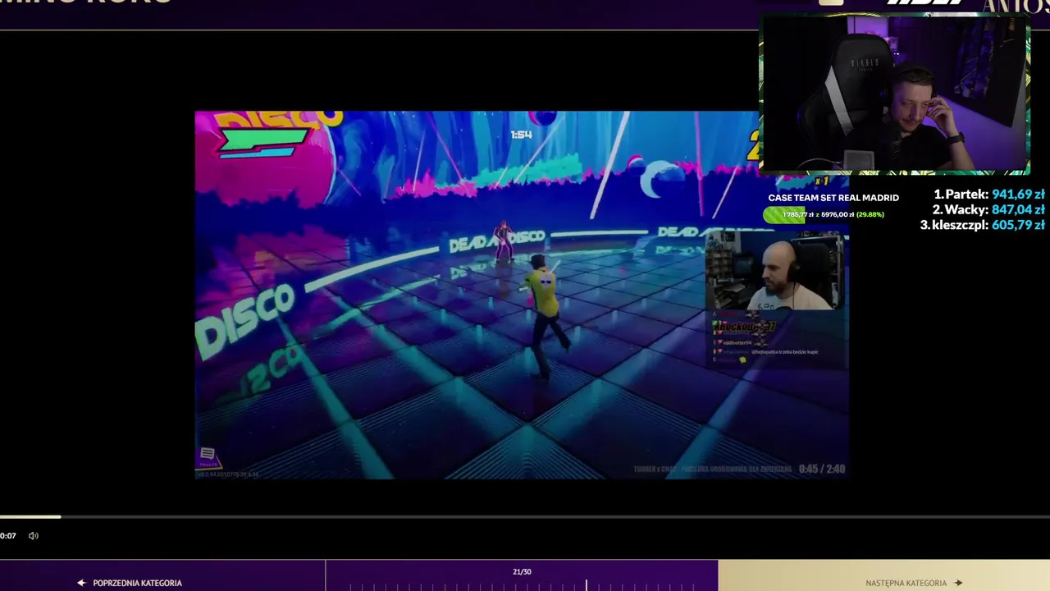
Task: Click the 1. Partek donor entry
Action: click(988, 195)
